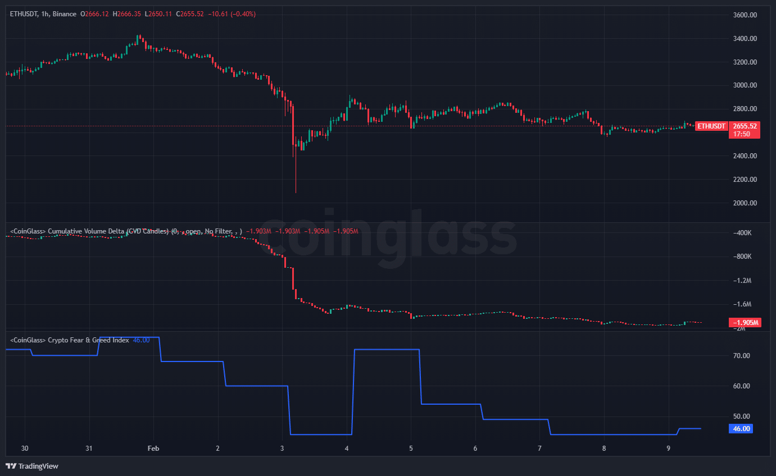Click the 8 date label on time axis
776x476 pixels.
[x=604, y=448]
